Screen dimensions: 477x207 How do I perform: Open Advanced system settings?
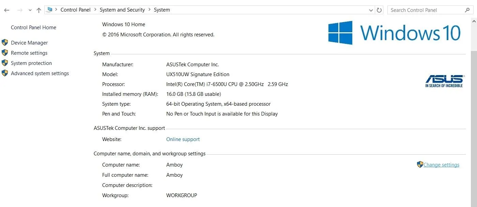40,73
